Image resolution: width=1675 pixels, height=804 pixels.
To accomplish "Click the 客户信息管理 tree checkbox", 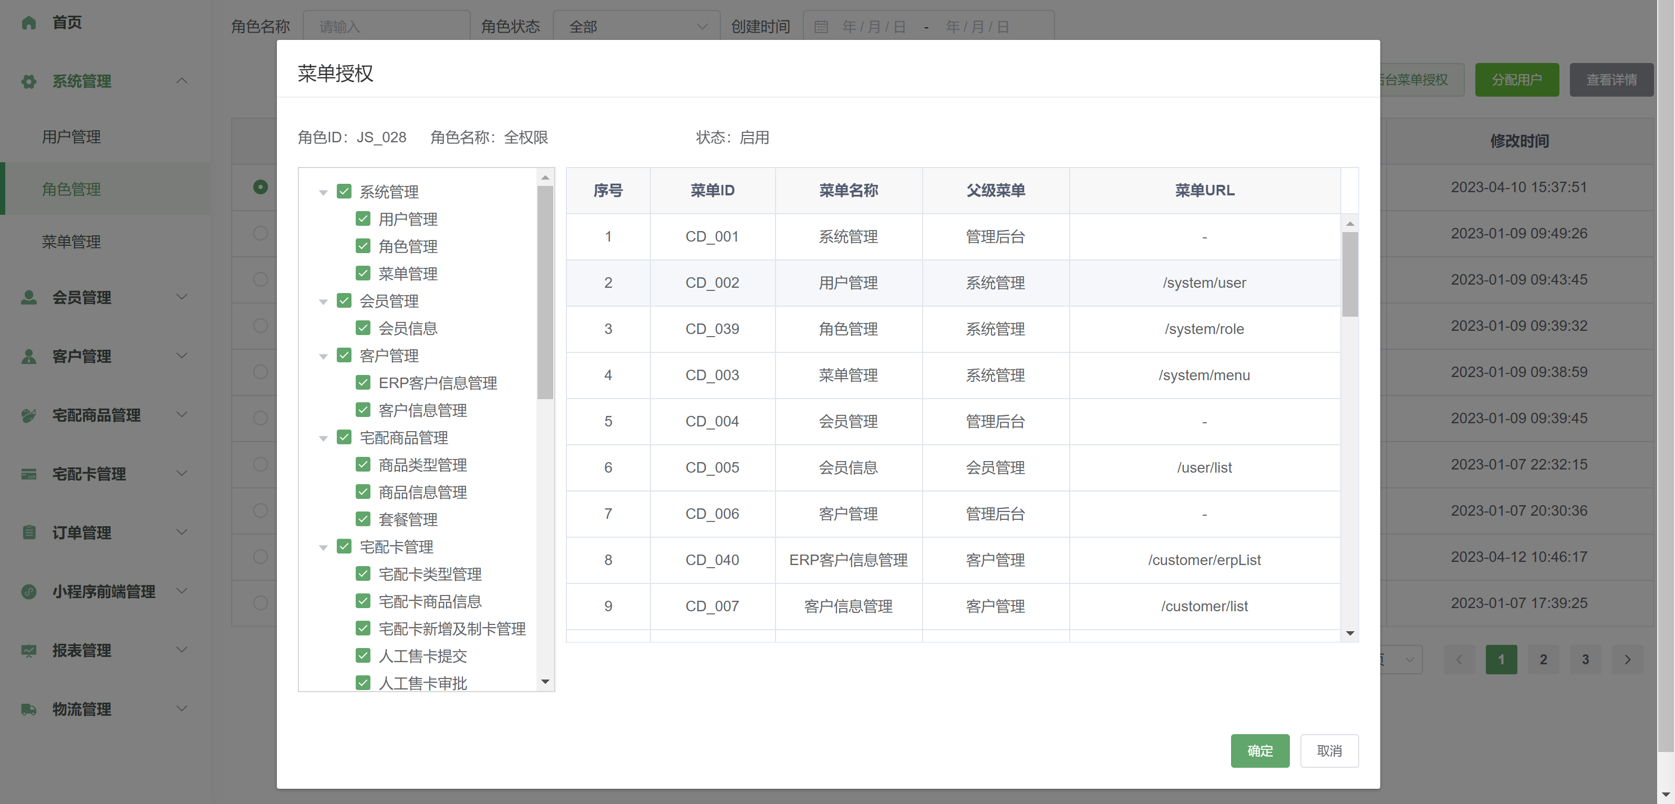I will 363,410.
